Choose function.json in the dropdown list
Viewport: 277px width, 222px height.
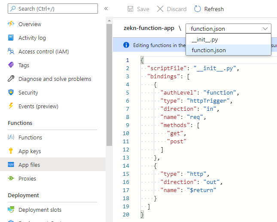pos(209,50)
